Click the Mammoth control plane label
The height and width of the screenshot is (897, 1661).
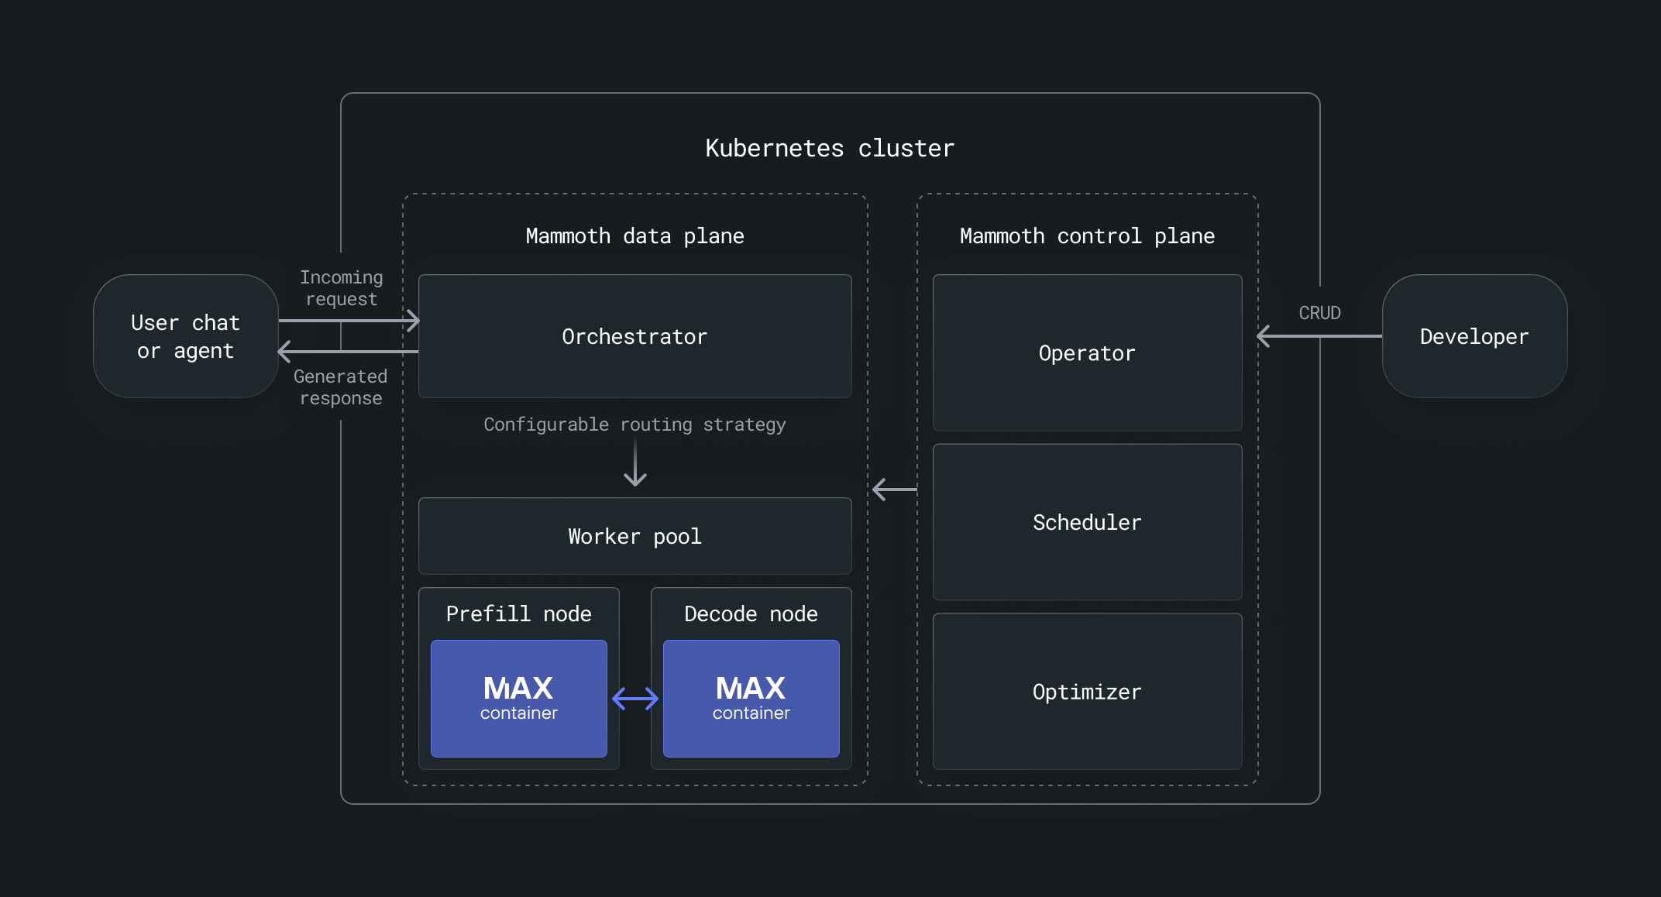coord(1087,235)
